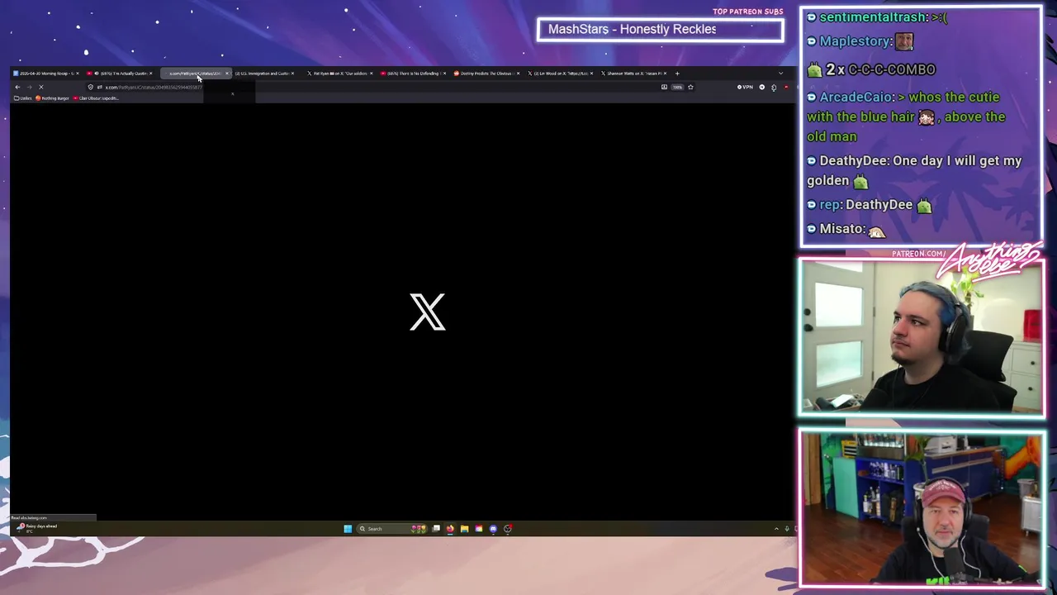Close the Morning Recap tab
The image size is (1057, 595).
pos(78,74)
